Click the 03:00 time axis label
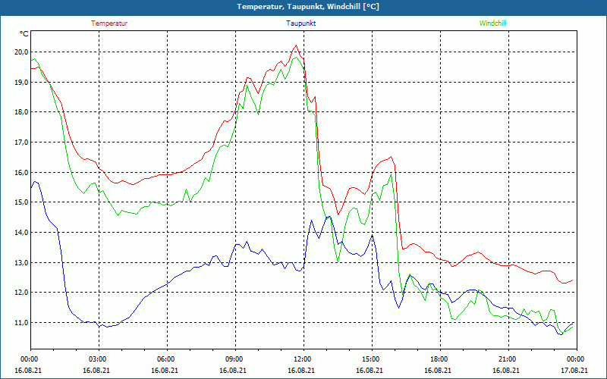 [99, 359]
